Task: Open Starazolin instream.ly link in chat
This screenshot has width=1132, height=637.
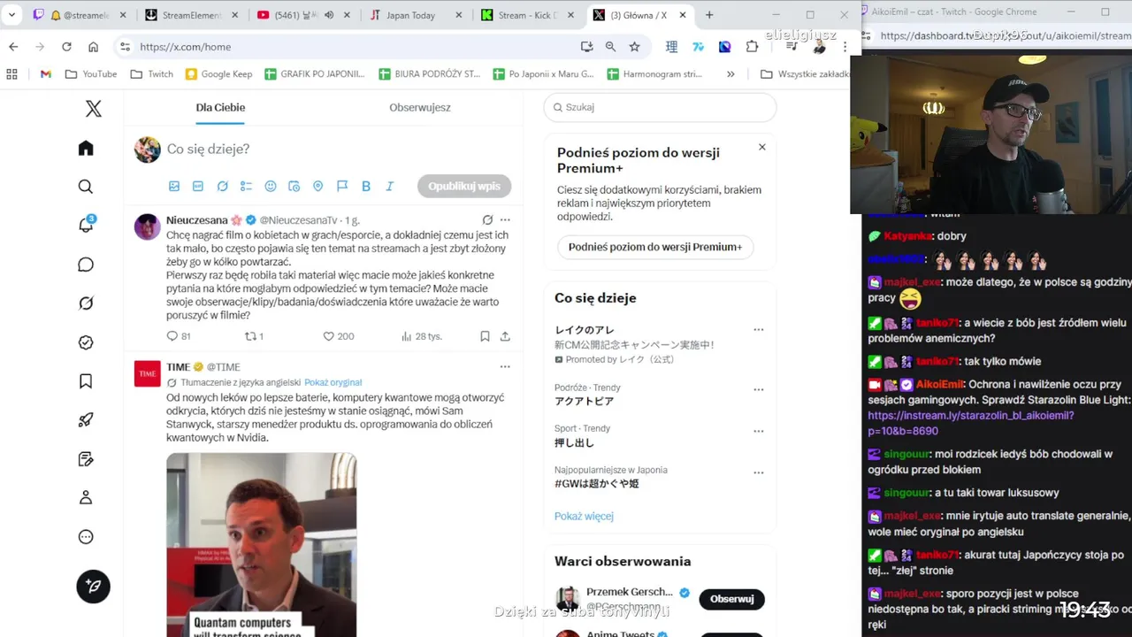Action: [970, 423]
